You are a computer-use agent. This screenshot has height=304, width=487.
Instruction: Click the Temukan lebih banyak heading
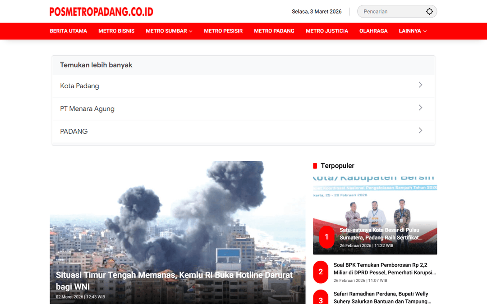[x=96, y=65]
